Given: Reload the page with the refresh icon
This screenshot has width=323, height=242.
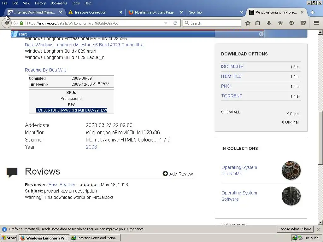Looking at the screenshot, I should point(175,23).
